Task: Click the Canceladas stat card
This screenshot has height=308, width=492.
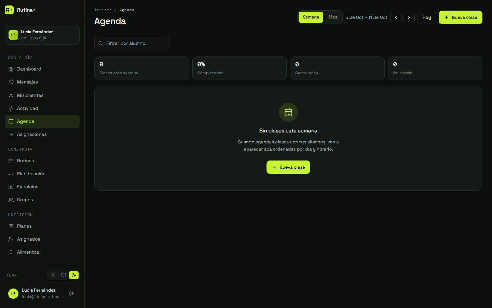Action: [x=337, y=68]
